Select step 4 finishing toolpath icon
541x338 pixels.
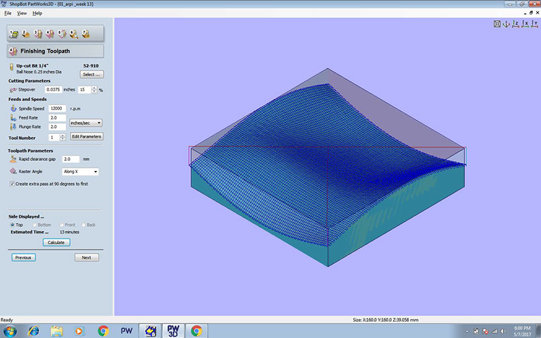[x=50, y=34]
